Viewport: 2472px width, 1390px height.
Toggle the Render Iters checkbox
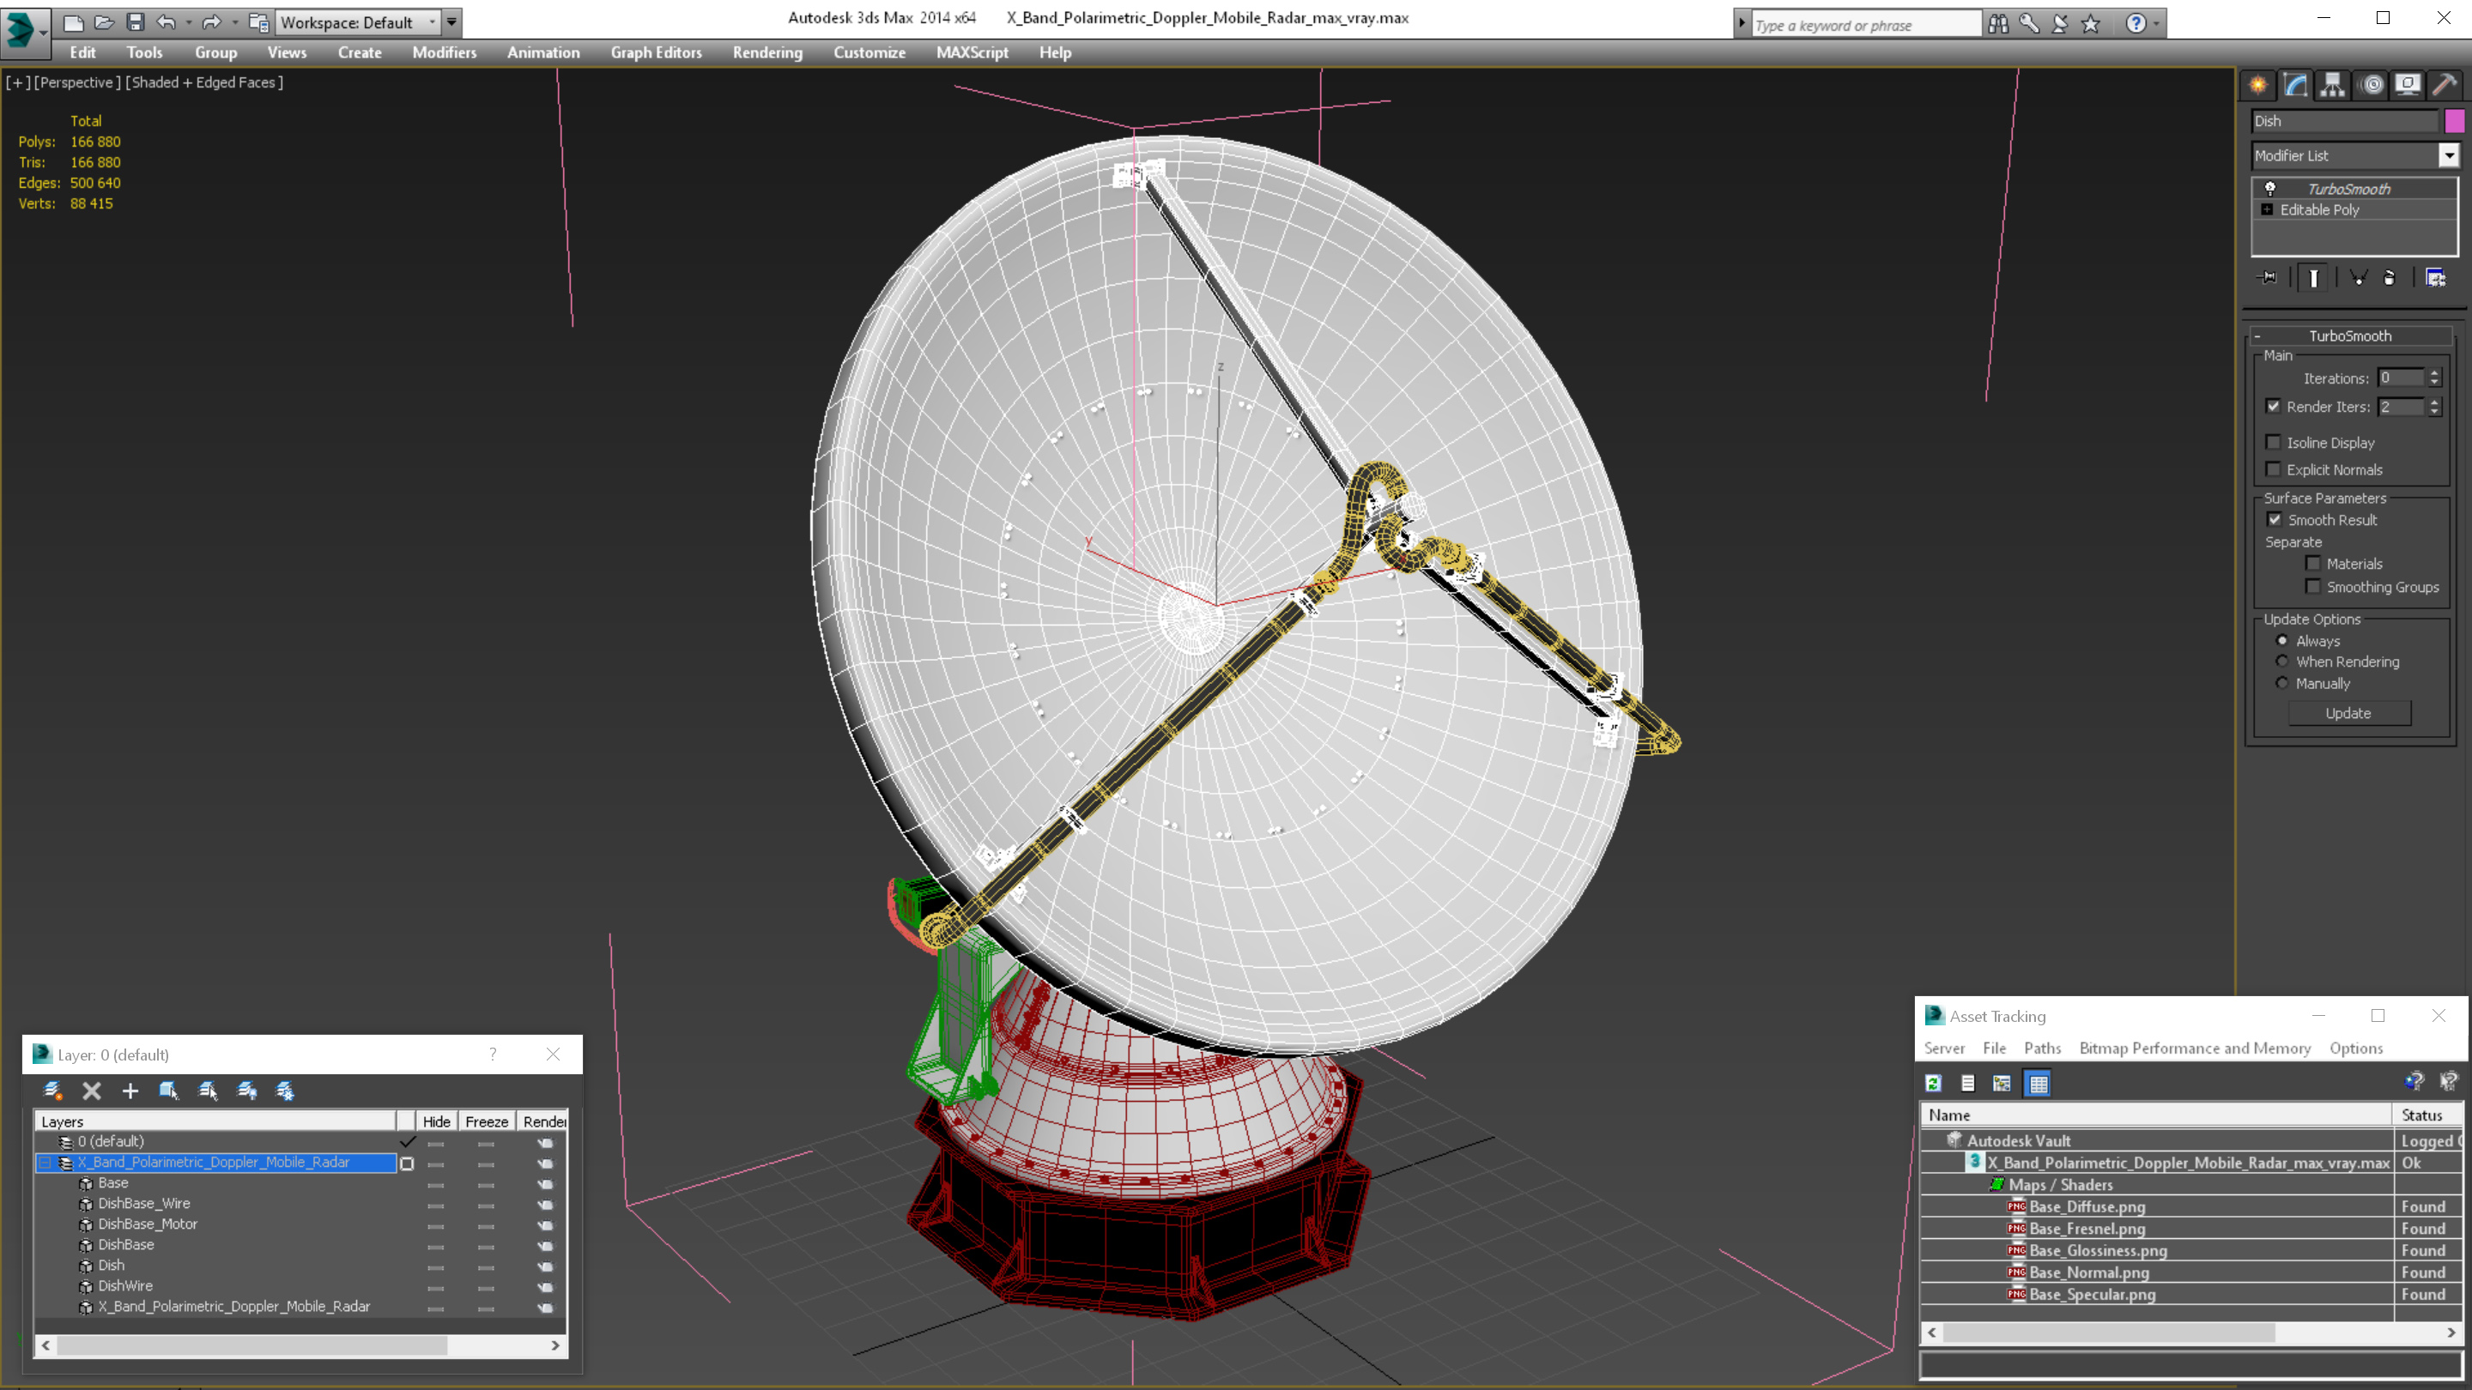pos(2274,407)
